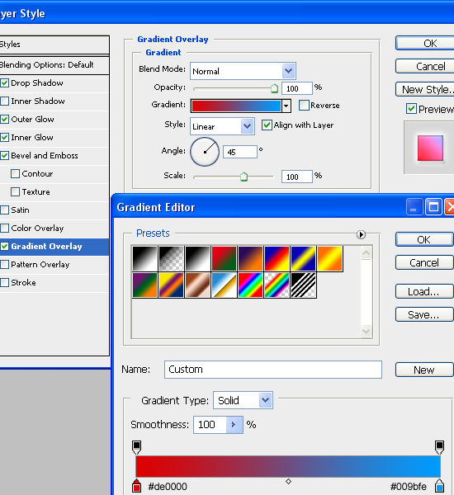Select the orange-yellow-orange gradient preset
The image size is (454, 495).
(x=330, y=259)
